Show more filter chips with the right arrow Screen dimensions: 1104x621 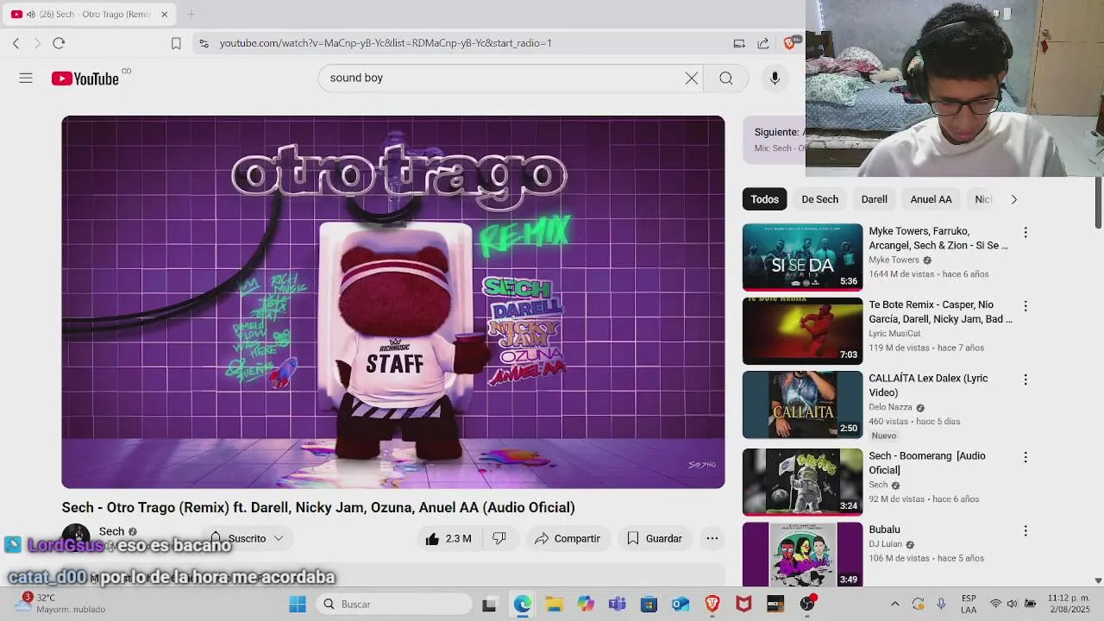(x=1013, y=199)
